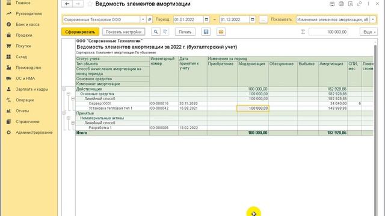Open Склад section
385x216 pixels.
[22, 57]
